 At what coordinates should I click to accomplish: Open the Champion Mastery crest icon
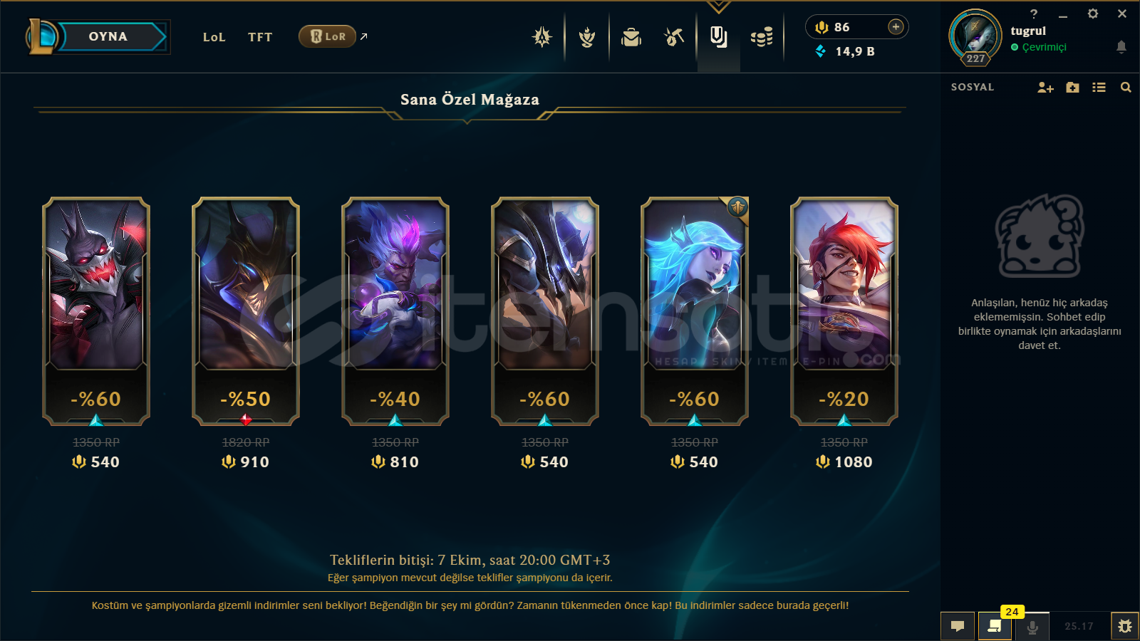coord(542,37)
